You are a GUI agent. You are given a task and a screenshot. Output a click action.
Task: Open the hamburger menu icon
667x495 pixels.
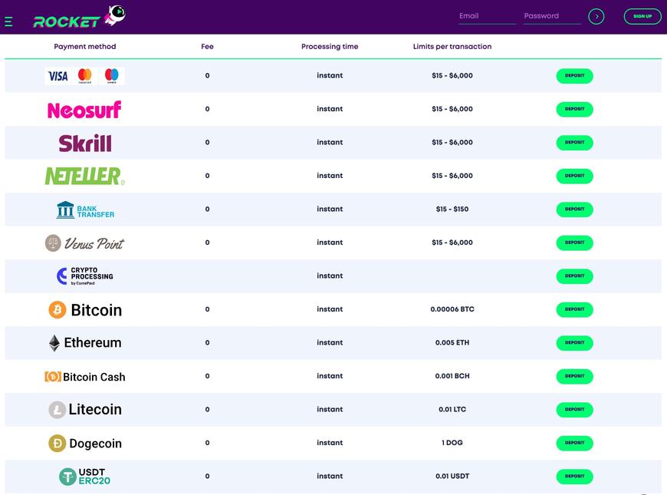[x=8, y=22]
